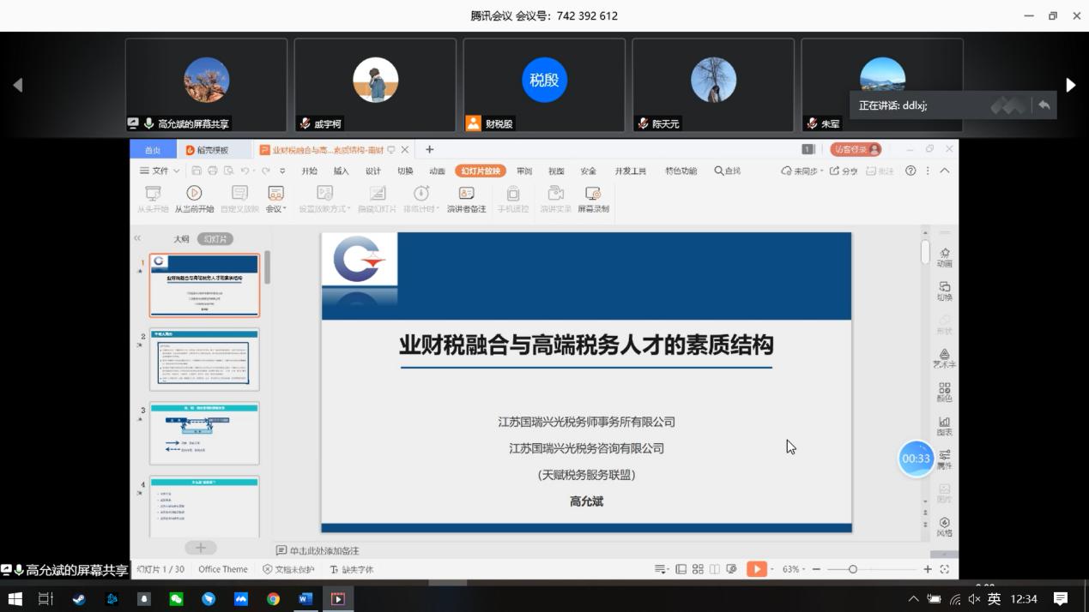Open the 艺术字 word art panel

pyautogui.click(x=944, y=358)
